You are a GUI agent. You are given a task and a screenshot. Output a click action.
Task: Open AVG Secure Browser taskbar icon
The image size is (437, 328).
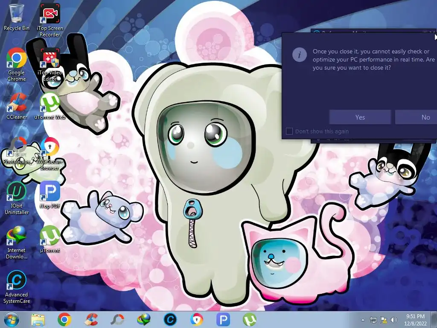pyautogui.click(x=197, y=319)
